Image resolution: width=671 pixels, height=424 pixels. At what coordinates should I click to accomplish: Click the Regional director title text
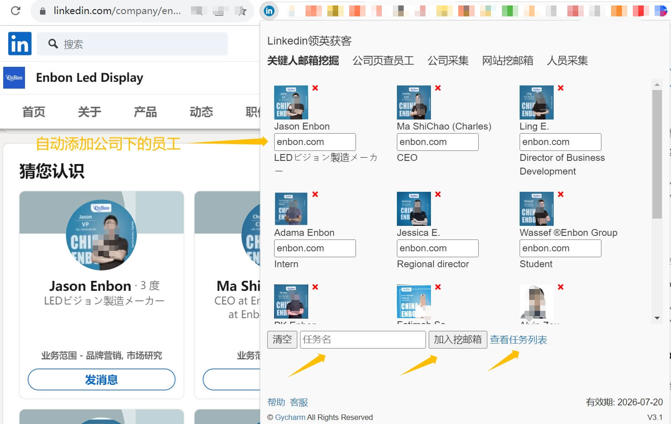[x=433, y=264]
